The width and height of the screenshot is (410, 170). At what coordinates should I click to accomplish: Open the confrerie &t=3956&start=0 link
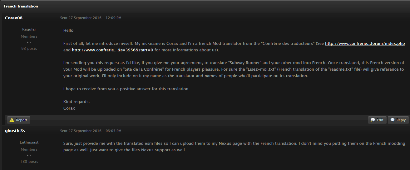(112, 50)
